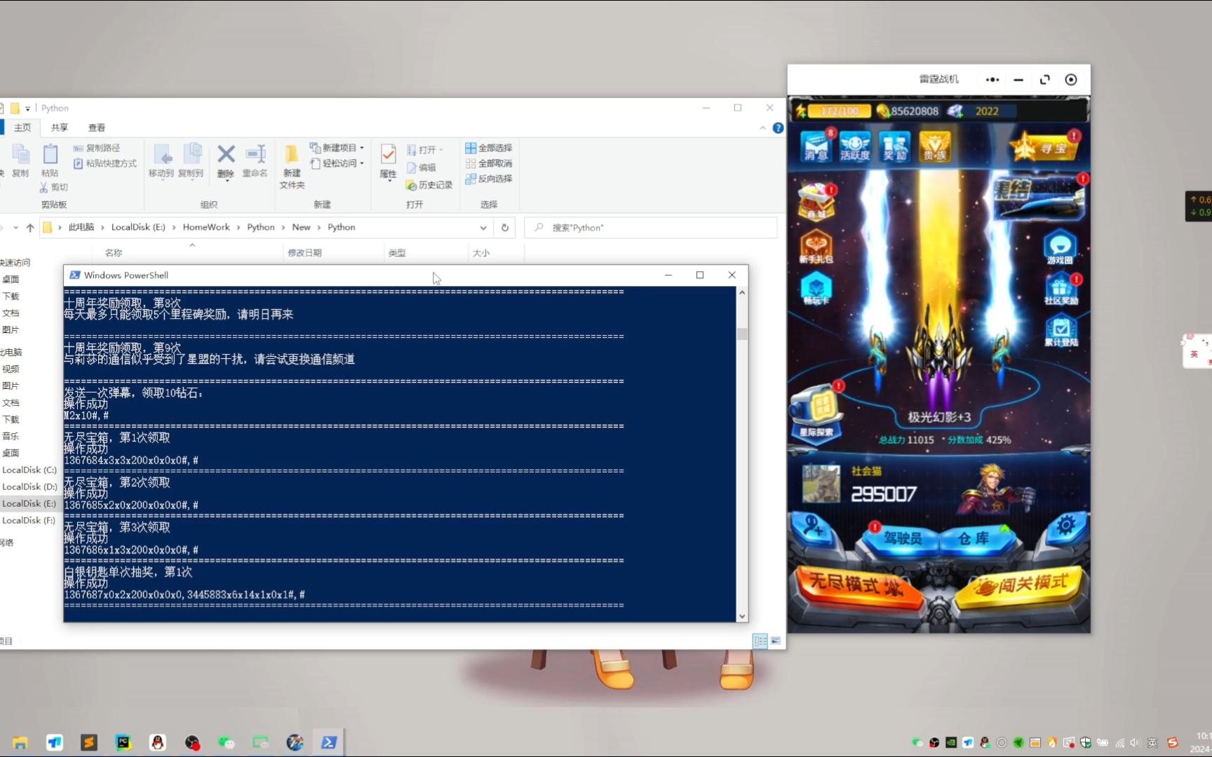Open the 社区奖励 community reward icon
The width and height of the screenshot is (1212, 757).
1061,289
